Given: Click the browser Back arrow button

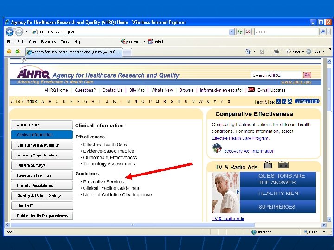Looking at the screenshot, I should [10, 32].
